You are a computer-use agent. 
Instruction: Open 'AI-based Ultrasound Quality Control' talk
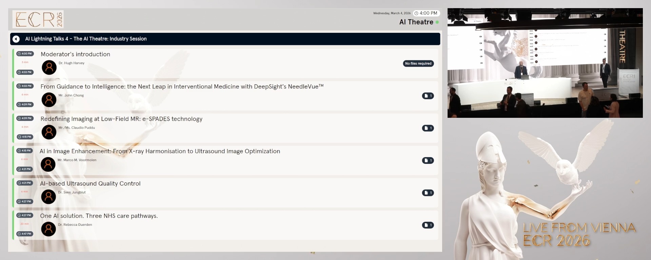[x=90, y=183]
